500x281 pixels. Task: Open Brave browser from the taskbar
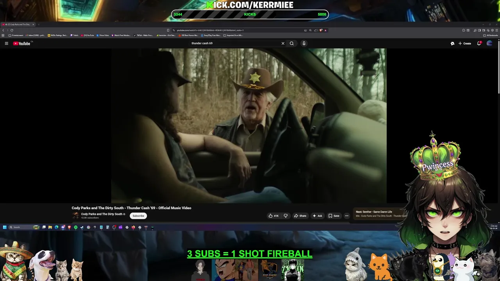(x=69, y=227)
